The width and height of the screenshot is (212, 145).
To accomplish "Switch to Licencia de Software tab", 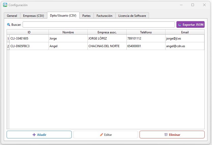I will [x=132, y=16].
